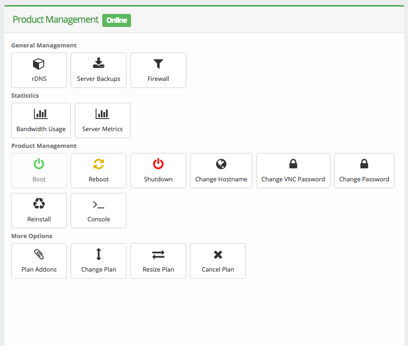Open Server Backups download icon
This screenshot has width=408, height=346.
pos(99,63)
